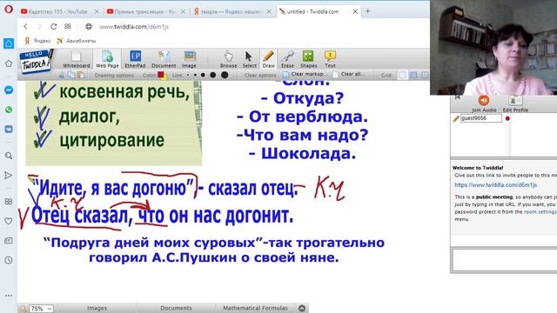Screen dimensions: 557x313
Task: Choose the Text tool
Action: (330, 59)
